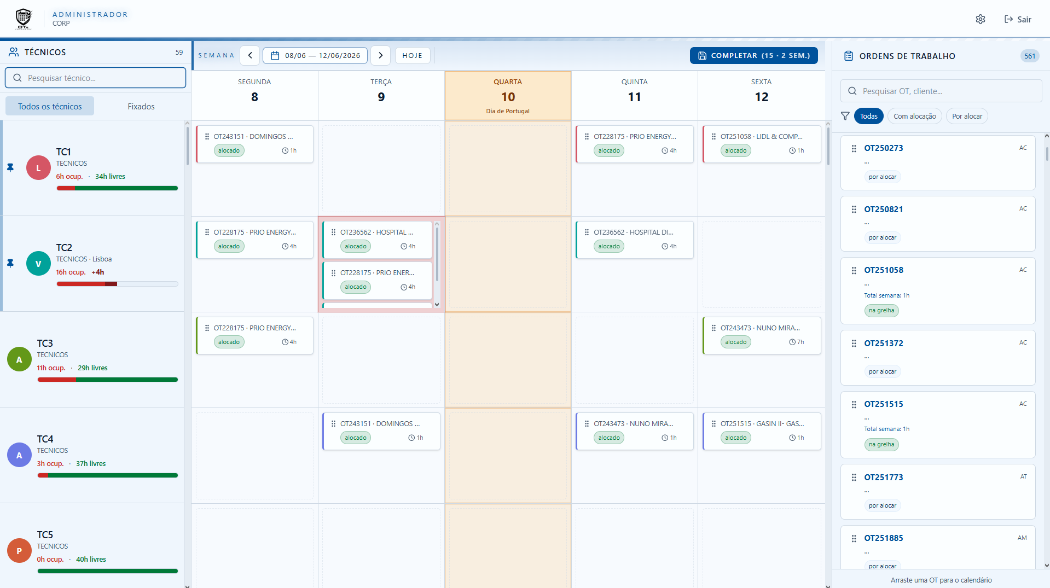Click technician name TC4
The image size is (1050, 588).
[45, 439]
